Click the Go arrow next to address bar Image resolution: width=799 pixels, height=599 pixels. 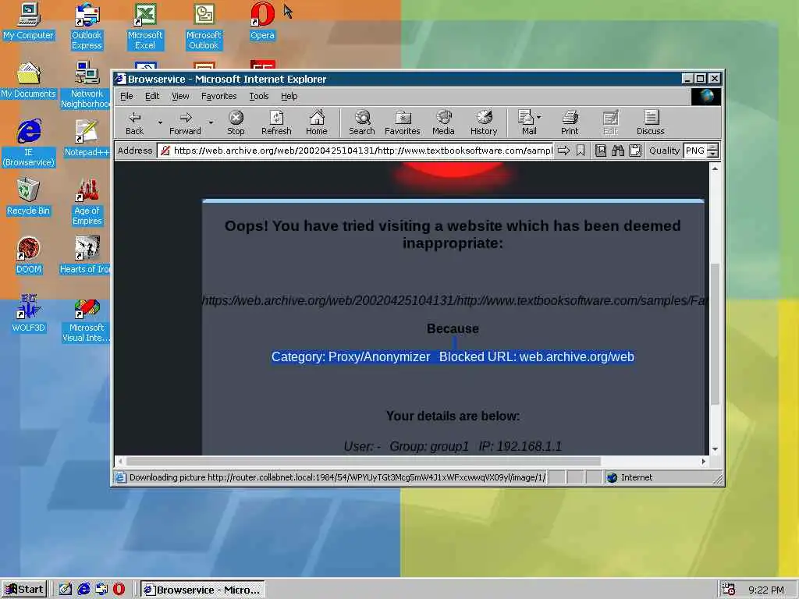[563, 151]
